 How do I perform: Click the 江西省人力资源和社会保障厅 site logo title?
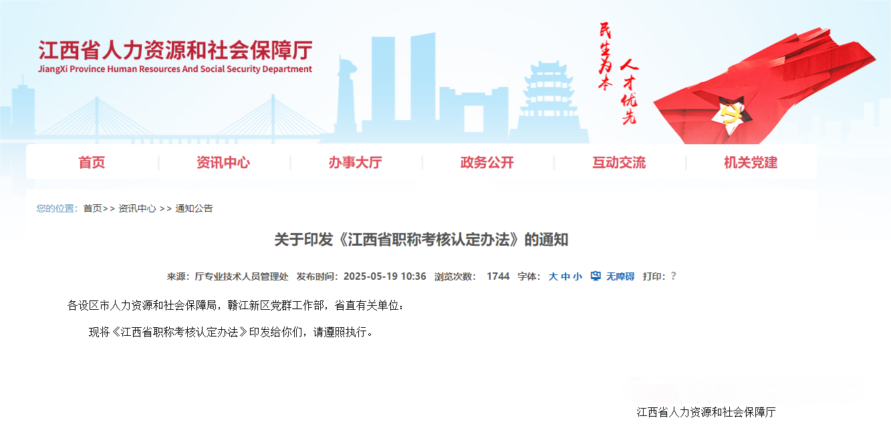point(175,50)
